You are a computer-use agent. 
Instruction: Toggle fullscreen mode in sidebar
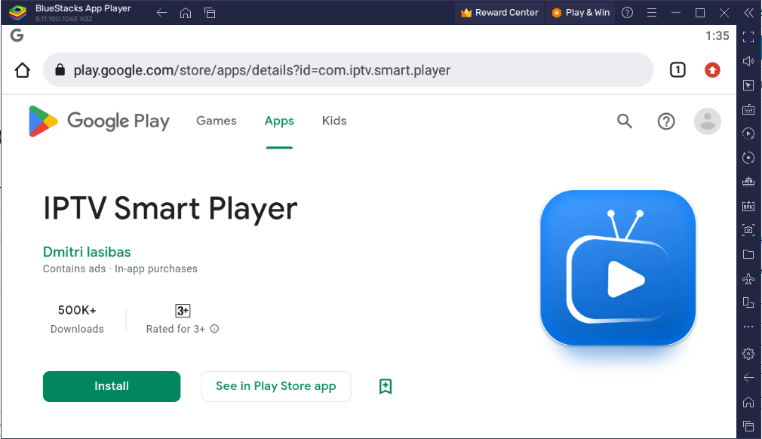point(748,37)
